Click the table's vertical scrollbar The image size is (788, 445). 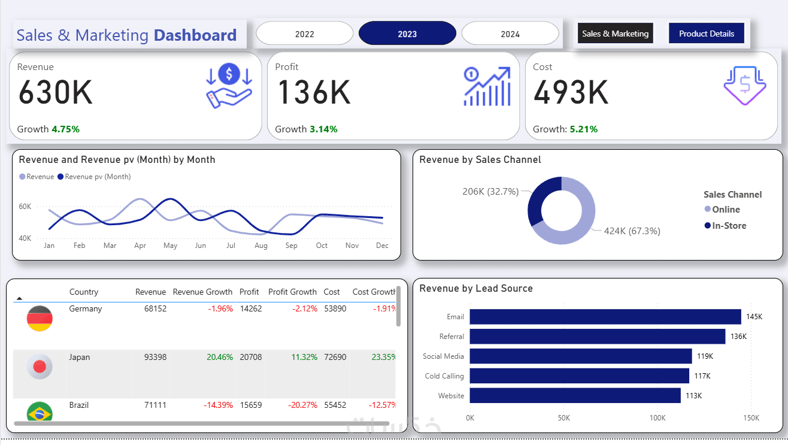tap(399, 307)
